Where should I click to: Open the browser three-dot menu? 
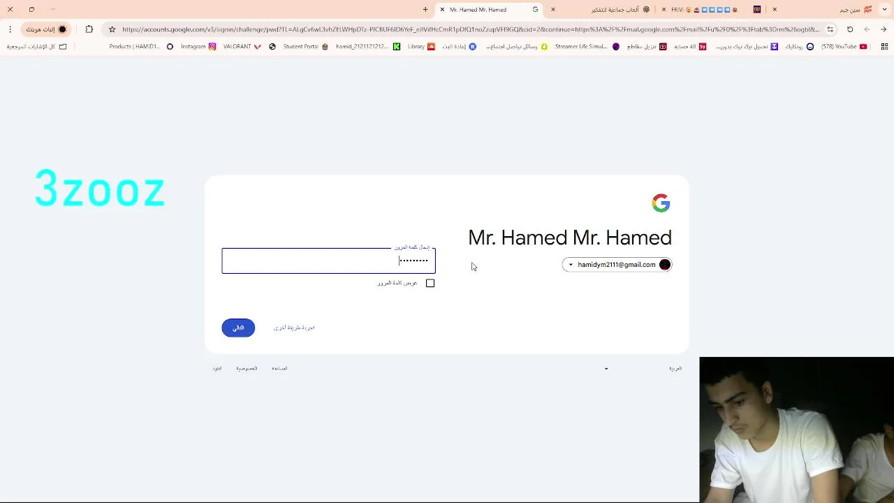(x=10, y=29)
